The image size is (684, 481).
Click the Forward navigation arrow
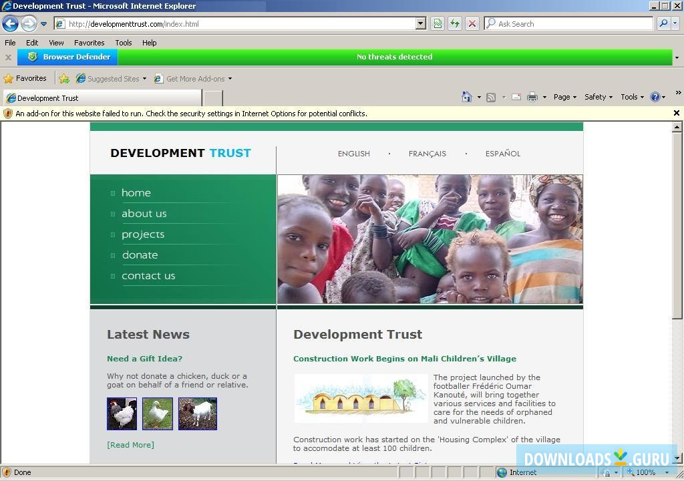pos(29,23)
